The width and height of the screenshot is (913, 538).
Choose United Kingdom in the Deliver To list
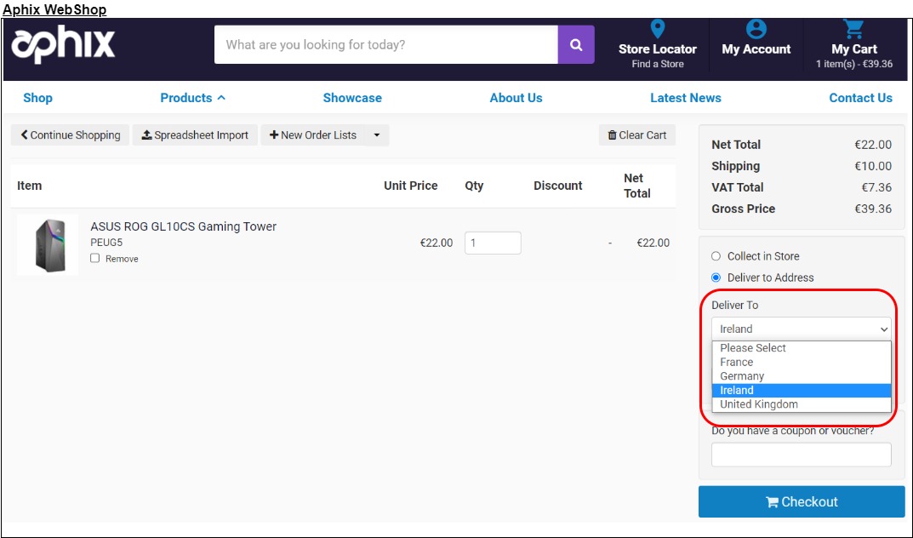click(x=758, y=404)
